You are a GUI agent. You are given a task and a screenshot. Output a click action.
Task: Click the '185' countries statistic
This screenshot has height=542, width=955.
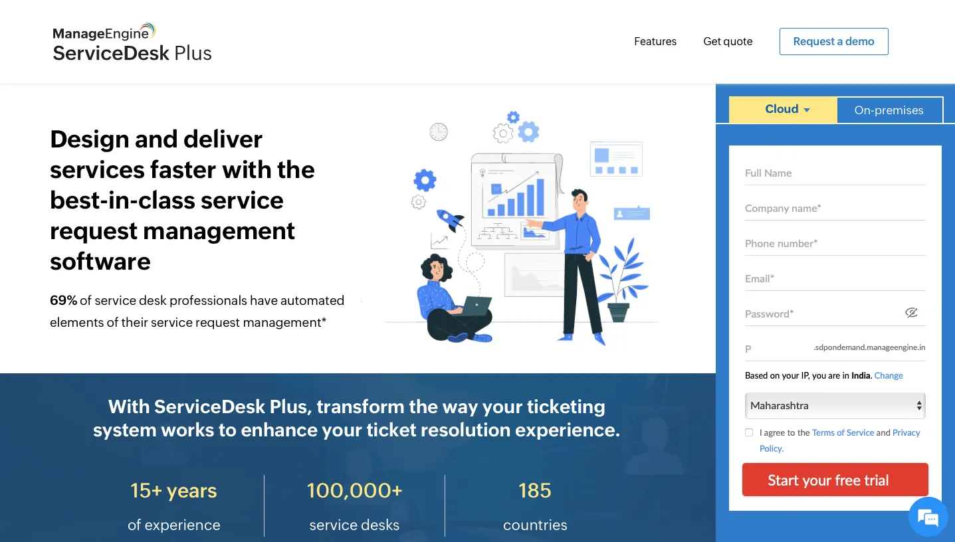[x=535, y=490]
